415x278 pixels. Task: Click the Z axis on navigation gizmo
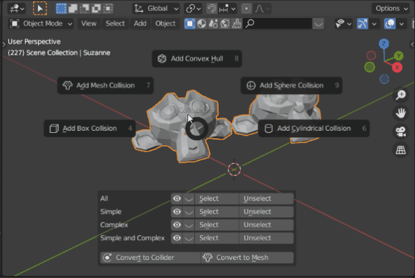pos(384,44)
